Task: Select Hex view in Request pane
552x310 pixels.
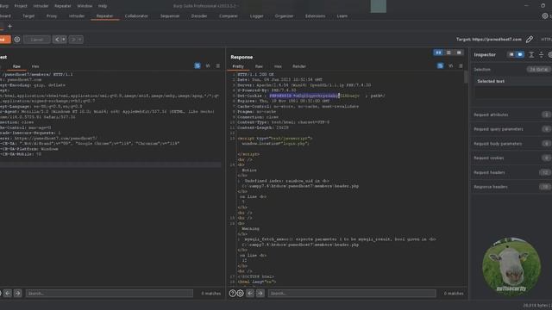Action: tap(35, 66)
